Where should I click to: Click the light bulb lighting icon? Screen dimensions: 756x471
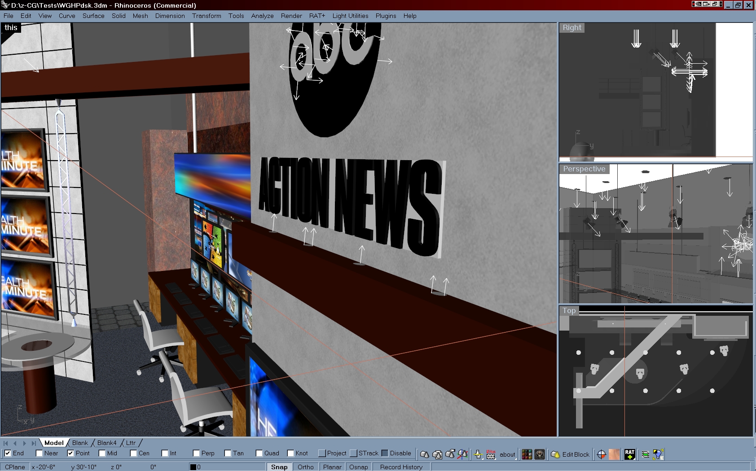pyautogui.click(x=658, y=454)
